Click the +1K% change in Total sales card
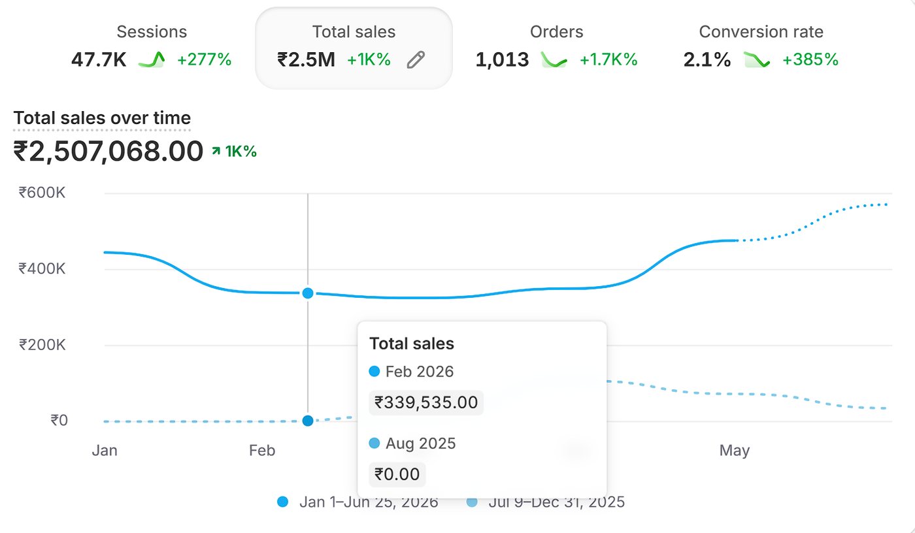Screen dimensions: 915x533 click(x=369, y=60)
